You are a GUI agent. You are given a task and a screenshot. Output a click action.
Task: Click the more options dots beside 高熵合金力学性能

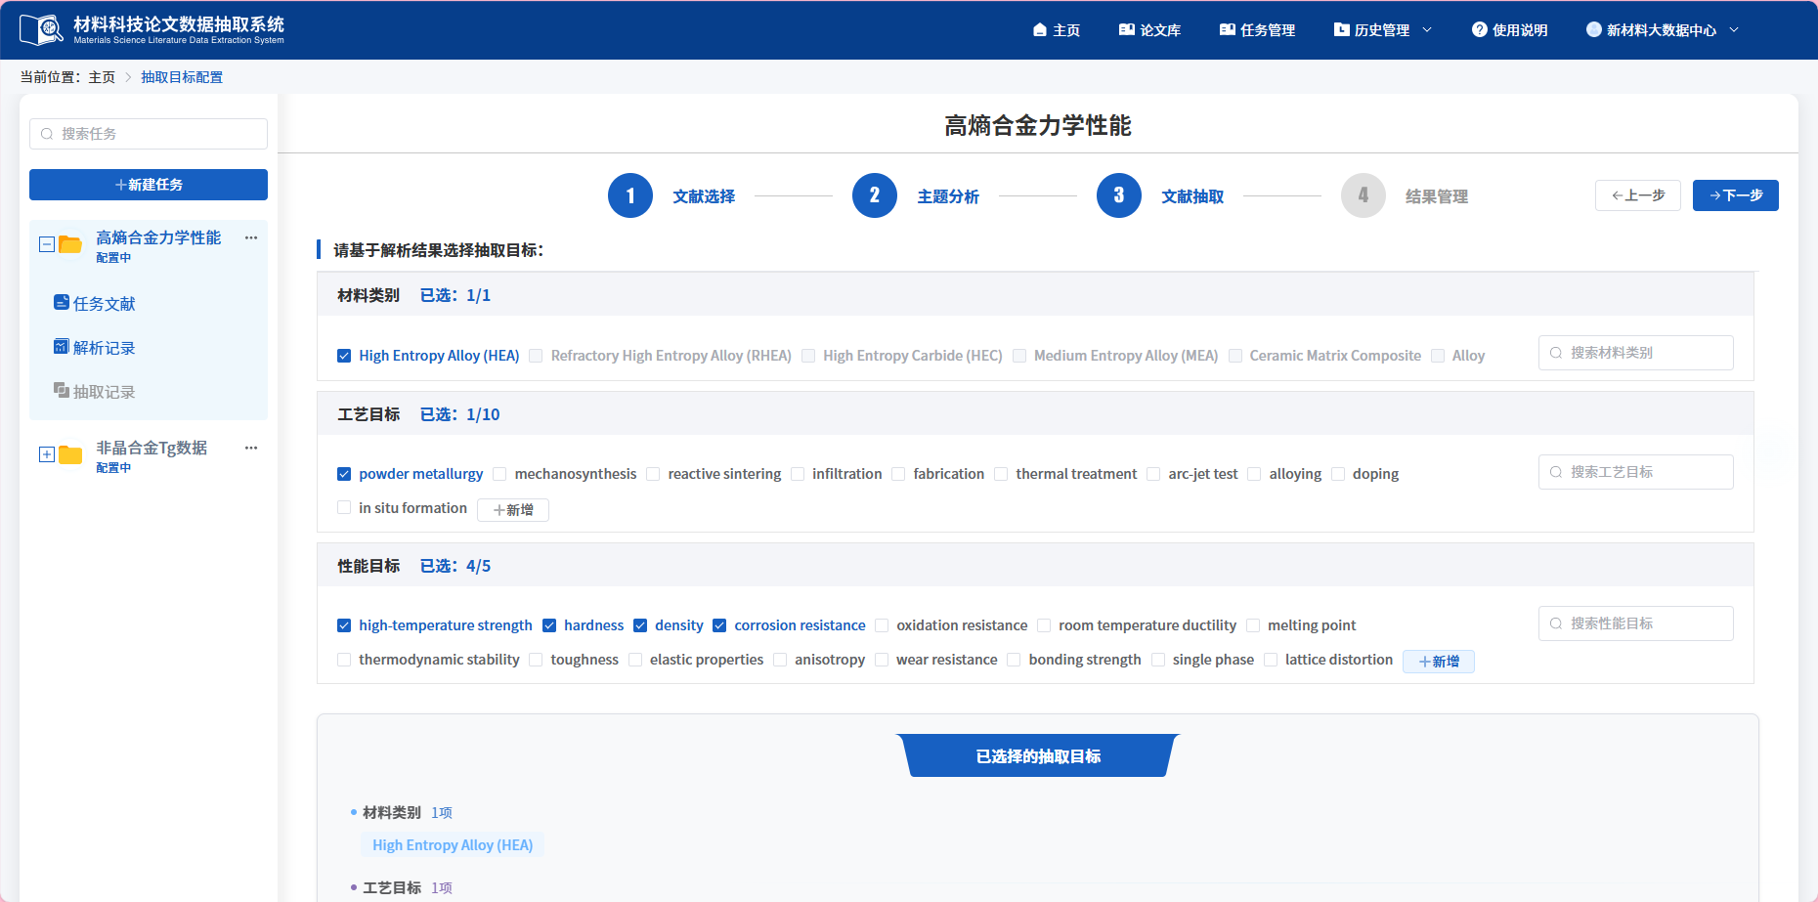(x=251, y=237)
